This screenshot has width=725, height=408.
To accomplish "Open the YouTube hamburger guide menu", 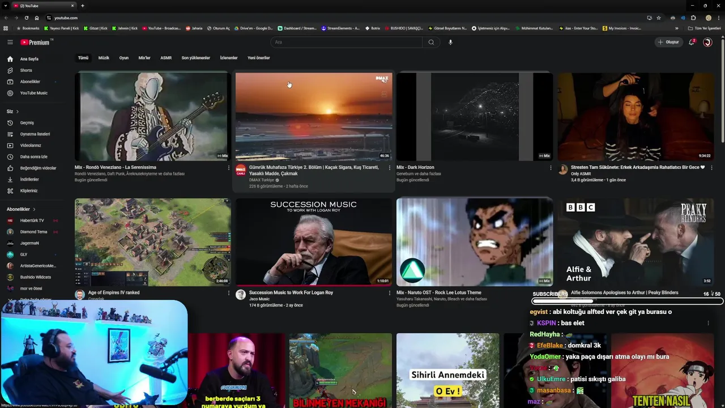I will (10, 42).
